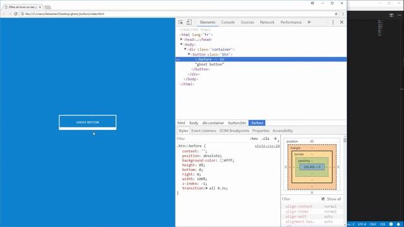Click the align-content computed property
This screenshot has height=227, width=404.
[x=299, y=206]
